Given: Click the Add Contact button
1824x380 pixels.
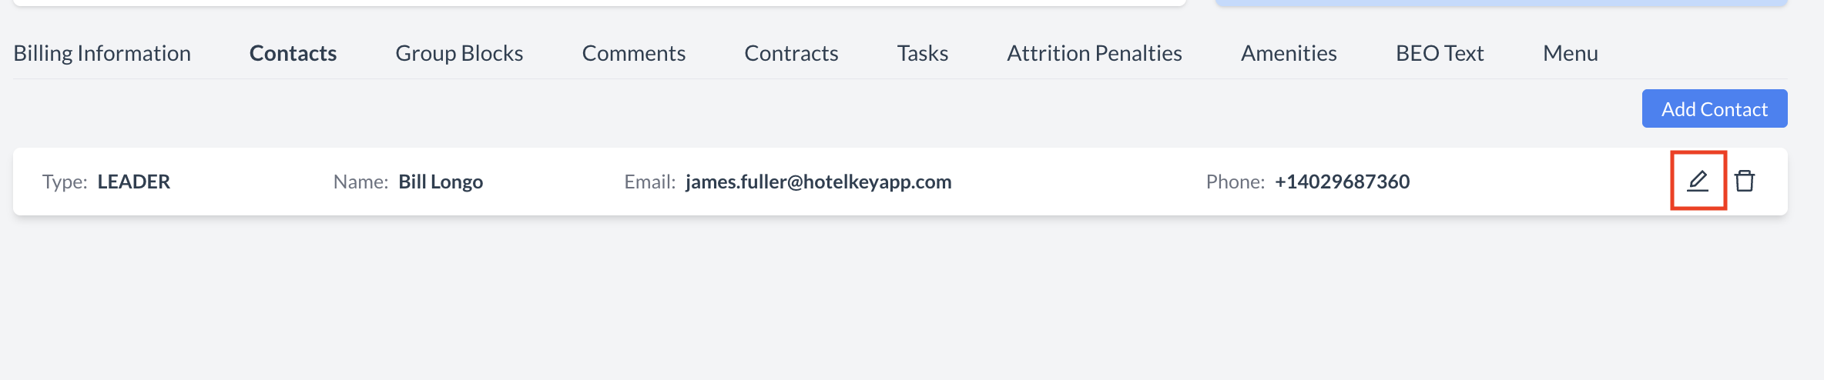Looking at the screenshot, I should click(1714, 109).
